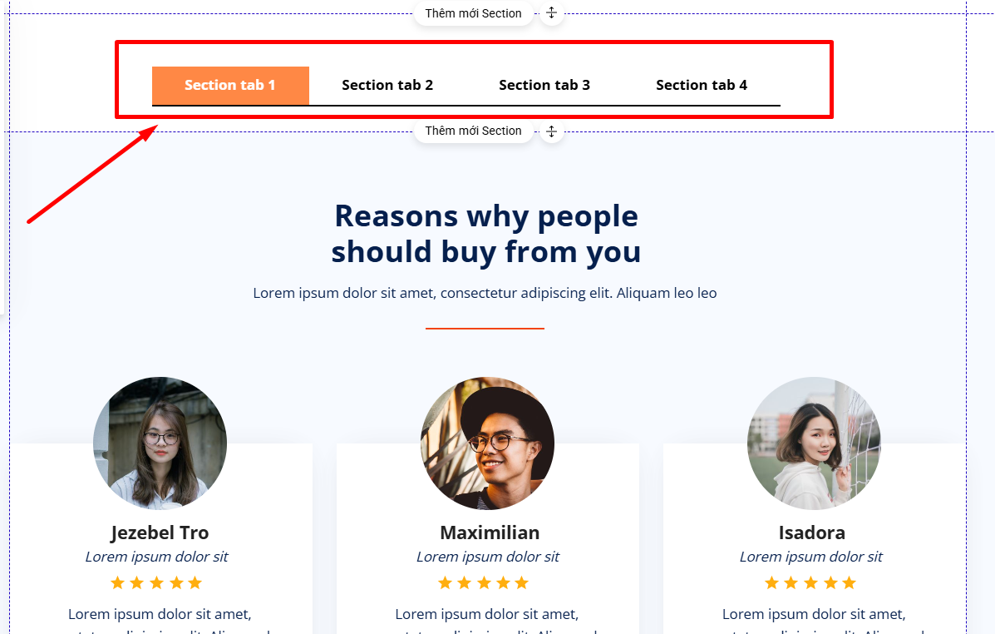Viewport: 995px width, 634px height.
Task: Select the Reasons why people should buy heading
Action: point(486,234)
